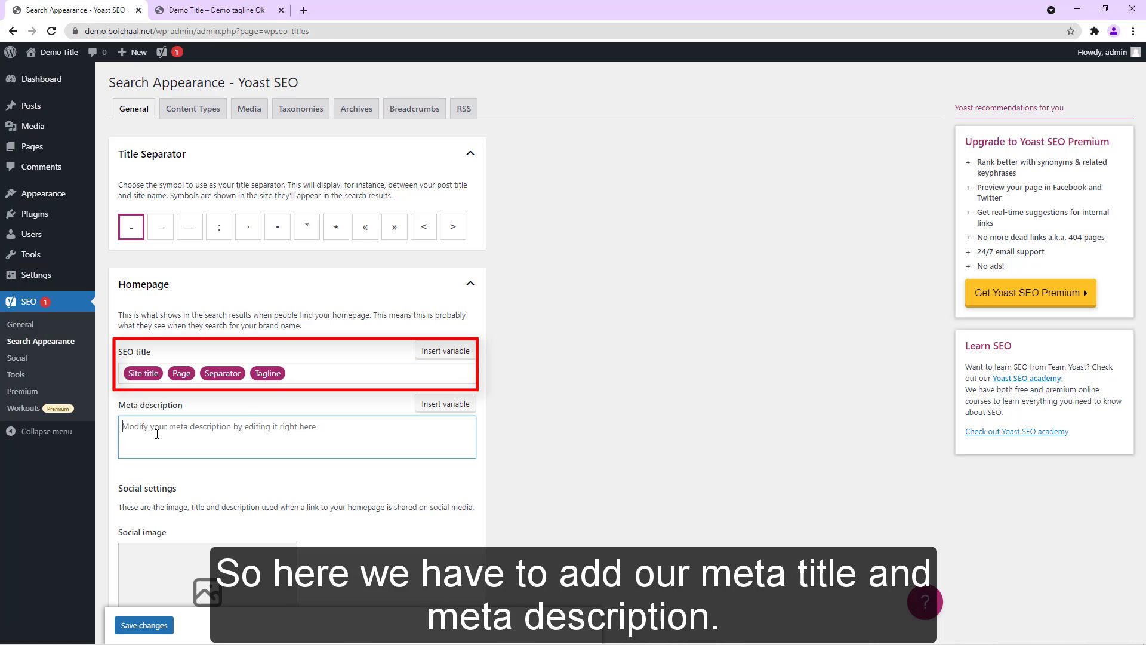Select the em dash separator
The height and width of the screenshot is (645, 1146).
(190, 227)
